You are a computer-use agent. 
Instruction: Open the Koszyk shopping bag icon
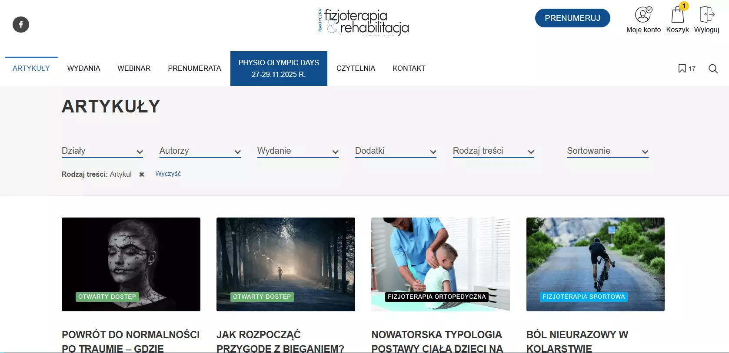point(677,14)
